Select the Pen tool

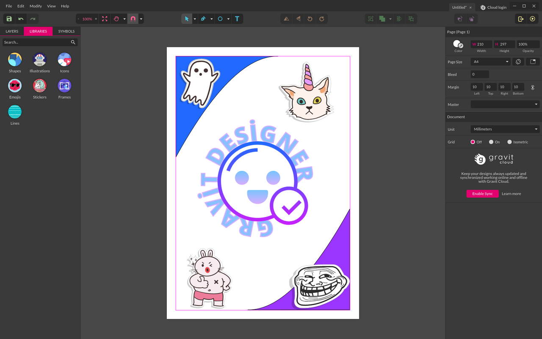pos(203,19)
